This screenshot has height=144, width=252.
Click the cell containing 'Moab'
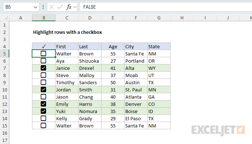pyautogui.click(x=136, y=75)
